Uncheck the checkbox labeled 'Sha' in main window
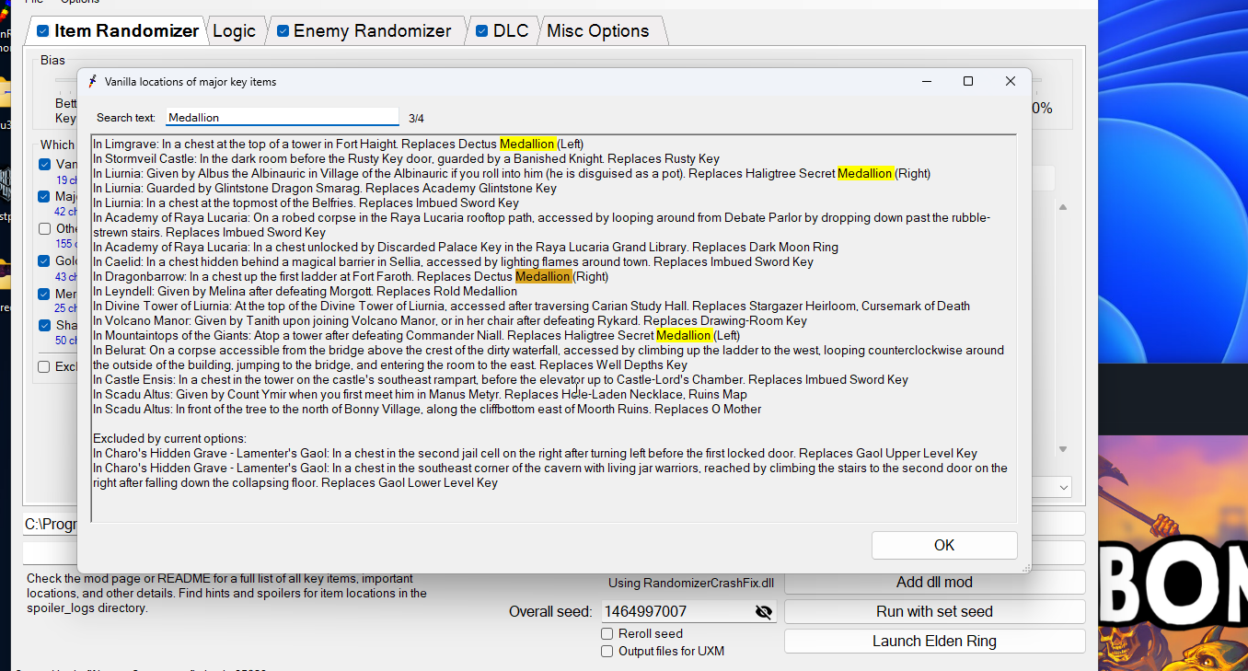Image resolution: width=1248 pixels, height=671 pixels. tap(44, 325)
